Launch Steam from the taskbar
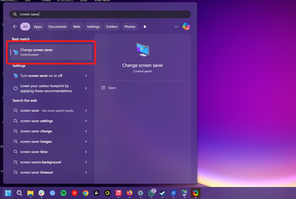Image resolution: width=296 pixels, height=199 pixels. (x=162, y=193)
